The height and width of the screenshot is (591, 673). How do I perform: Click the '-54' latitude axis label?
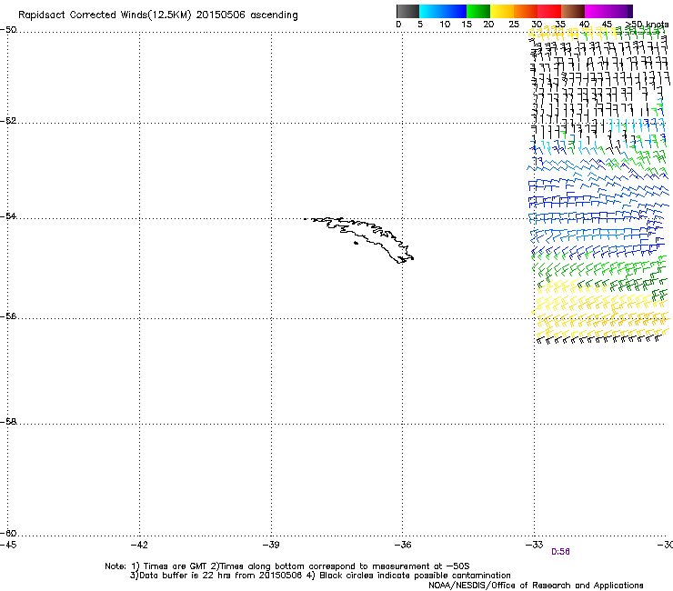(x=8, y=215)
